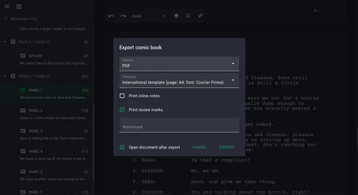This screenshot has width=358, height=195.
Task: Click "We show Sara in the room's" description
Action: coord(53,63)
